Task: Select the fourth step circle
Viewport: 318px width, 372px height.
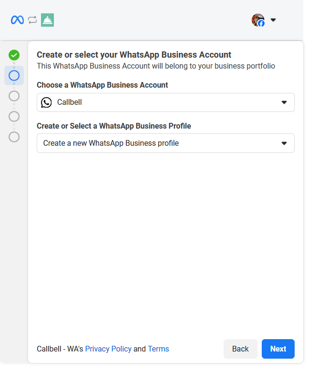Action: pyautogui.click(x=14, y=117)
